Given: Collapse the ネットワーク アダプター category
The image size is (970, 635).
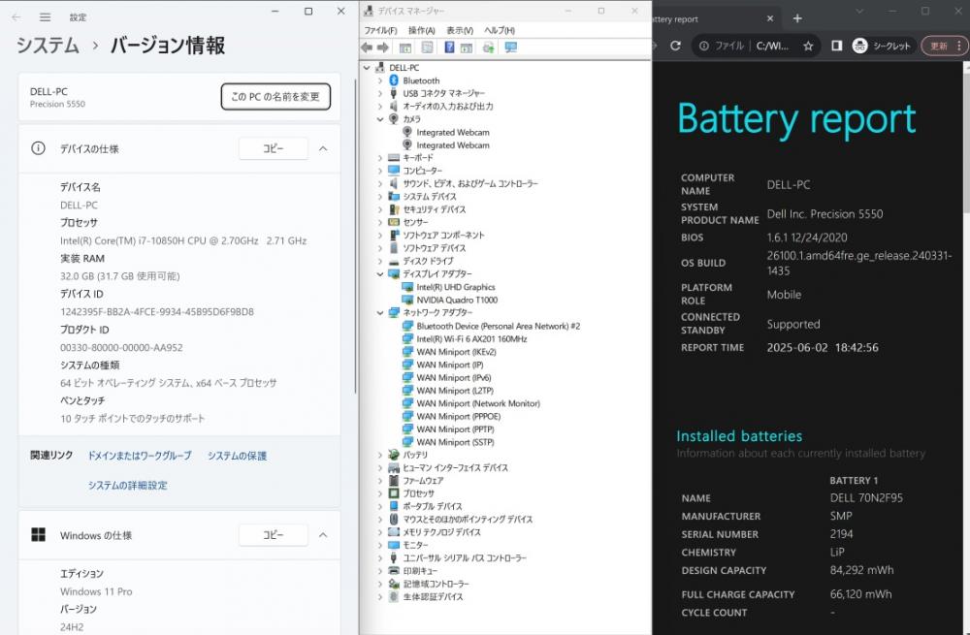Looking at the screenshot, I should pos(380,313).
